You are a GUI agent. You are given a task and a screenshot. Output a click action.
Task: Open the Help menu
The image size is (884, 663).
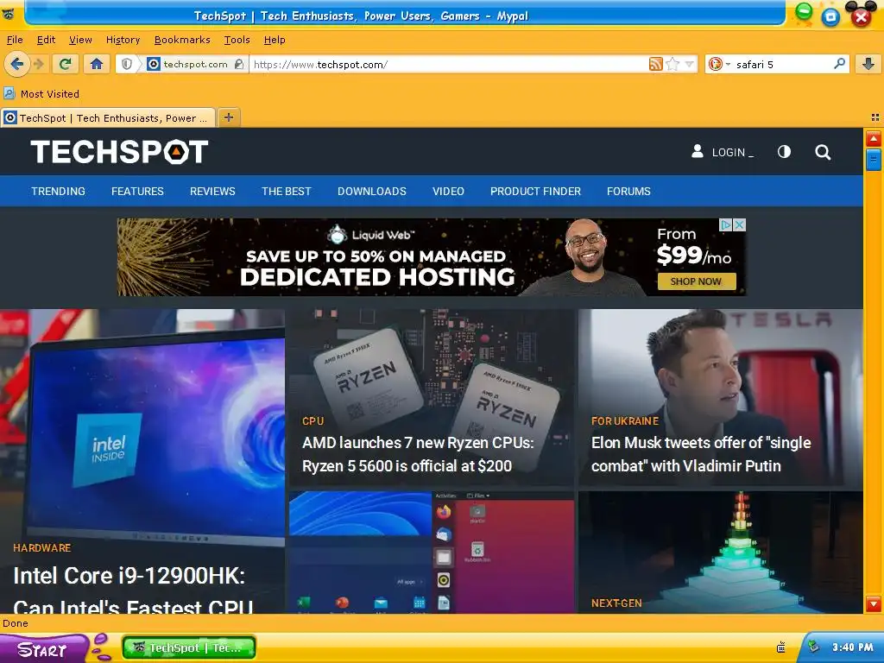275,40
